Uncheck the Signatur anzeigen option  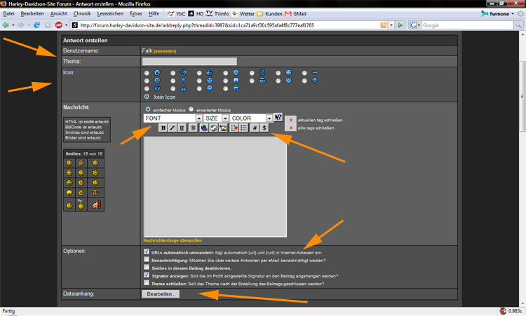pos(146,275)
